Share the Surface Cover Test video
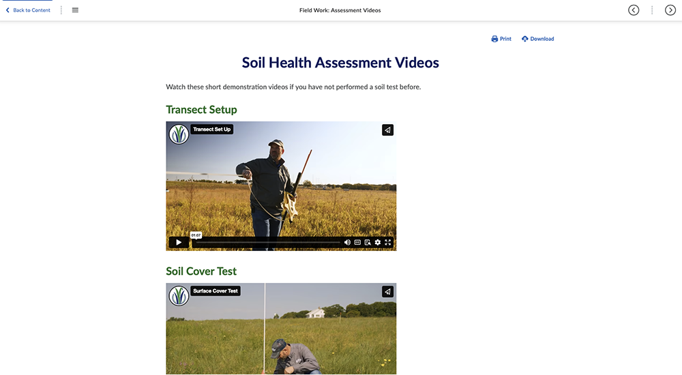This screenshot has height=375, width=682. click(x=387, y=292)
